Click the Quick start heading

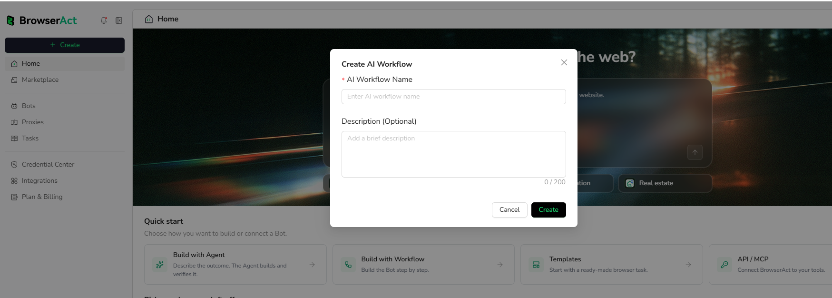[164, 221]
